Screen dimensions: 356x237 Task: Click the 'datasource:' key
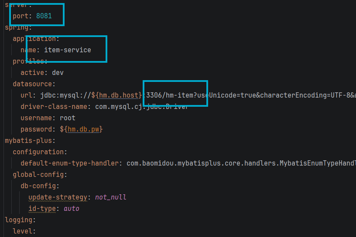coord(34,84)
